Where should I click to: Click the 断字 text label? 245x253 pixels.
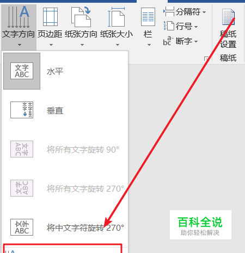pos(184,41)
